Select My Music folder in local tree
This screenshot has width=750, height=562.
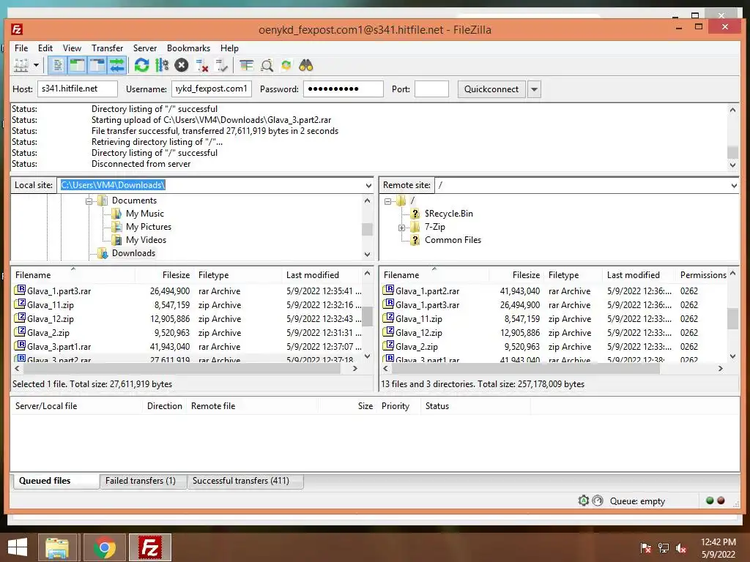pyautogui.click(x=144, y=214)
